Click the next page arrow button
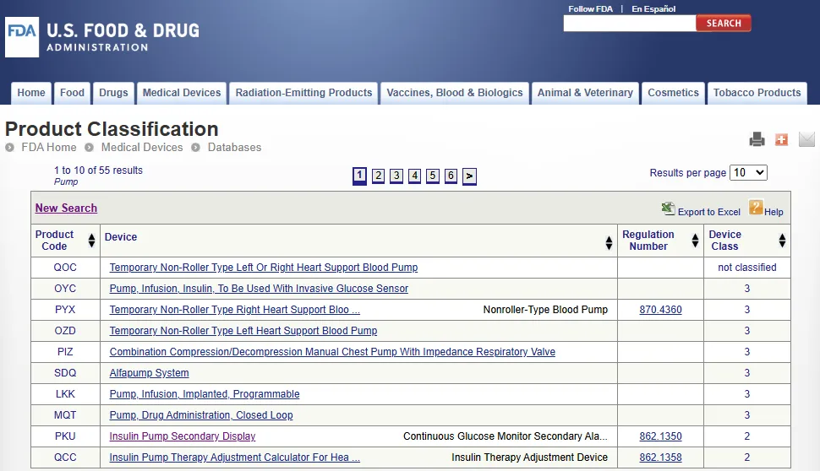This screenshot has height=471, width=820. (470, 176)
